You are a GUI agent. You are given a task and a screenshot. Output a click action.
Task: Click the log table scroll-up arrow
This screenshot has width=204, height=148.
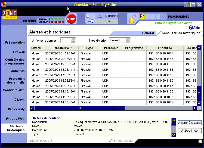click(199, 48)
